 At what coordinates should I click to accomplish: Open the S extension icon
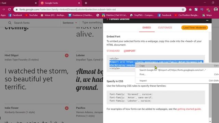(x=196, y=10)
